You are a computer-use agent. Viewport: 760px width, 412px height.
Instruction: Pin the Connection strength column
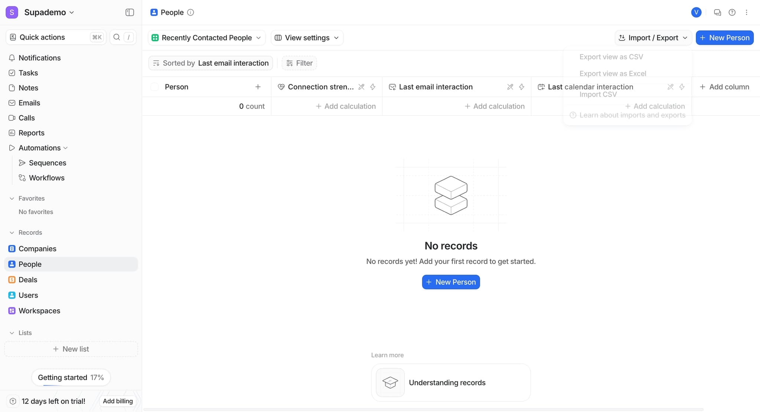click(361, 86)
